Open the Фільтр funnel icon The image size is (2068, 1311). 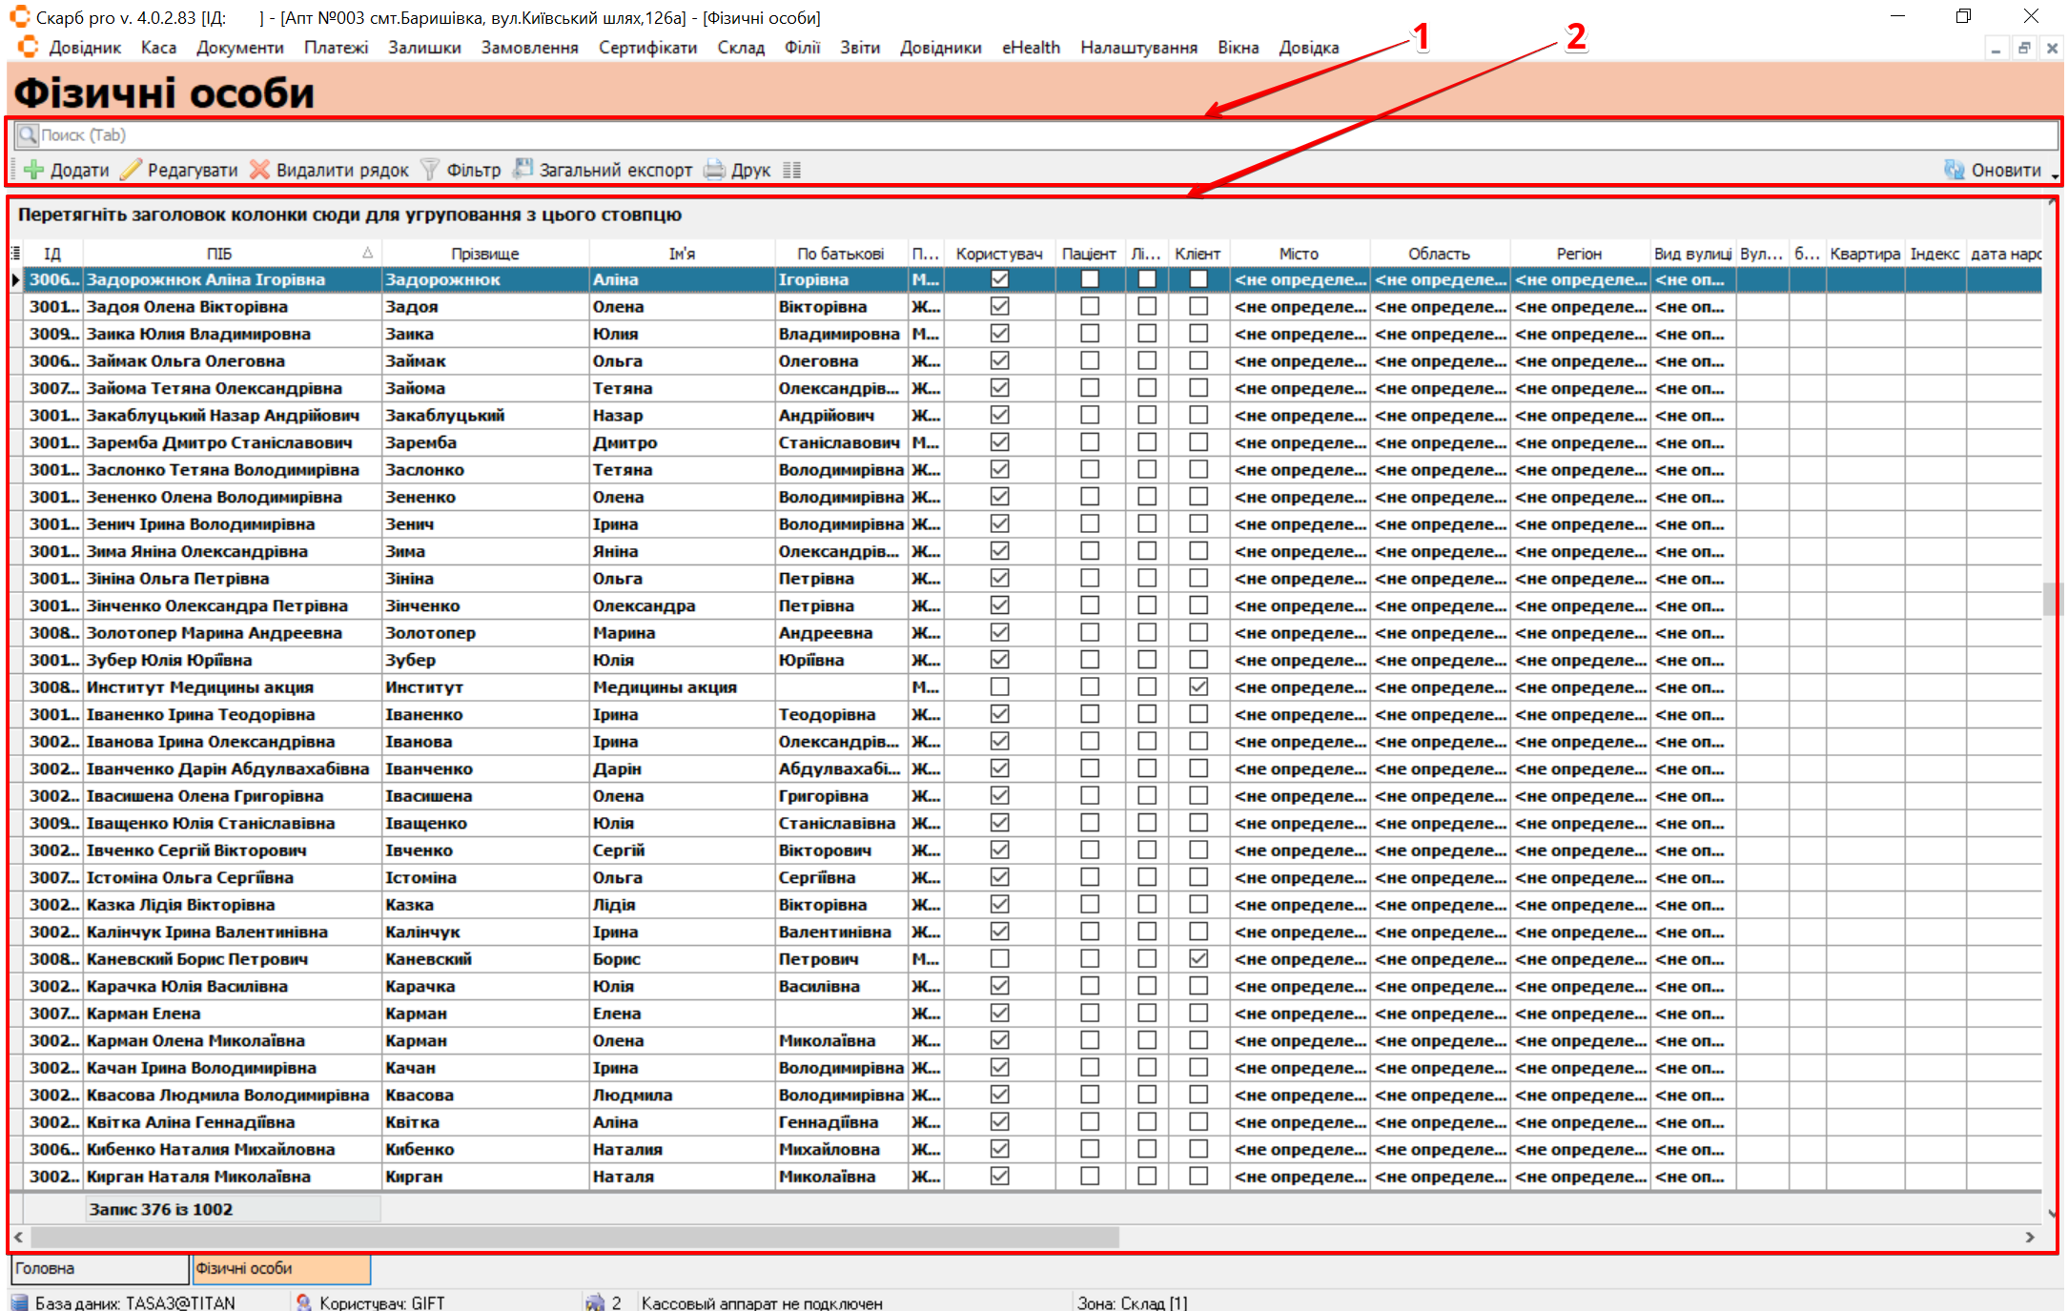[x=430, y=170]
